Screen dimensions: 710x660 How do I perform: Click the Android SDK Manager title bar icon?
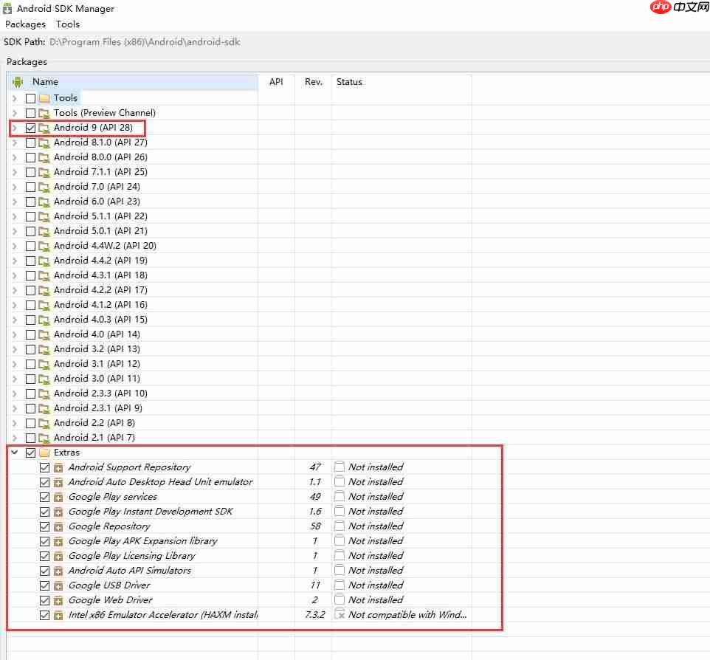click(7, 8)
